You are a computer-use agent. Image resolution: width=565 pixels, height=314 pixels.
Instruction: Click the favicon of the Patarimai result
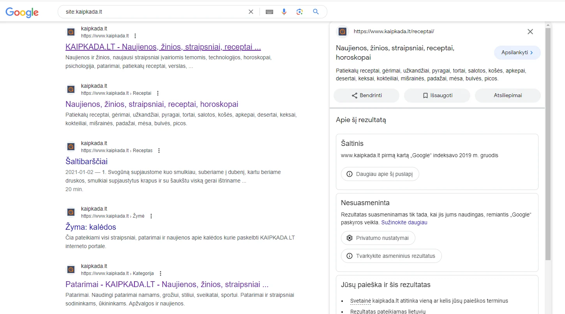click(71, 270)
